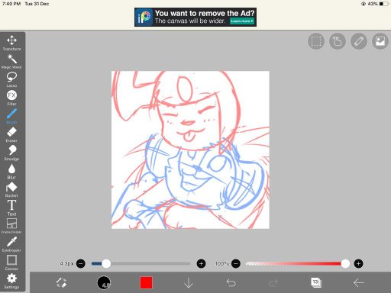Toggle brush/eraser switch in bottom bar
This screenshot has height=293, width=391.
point(61,282)
